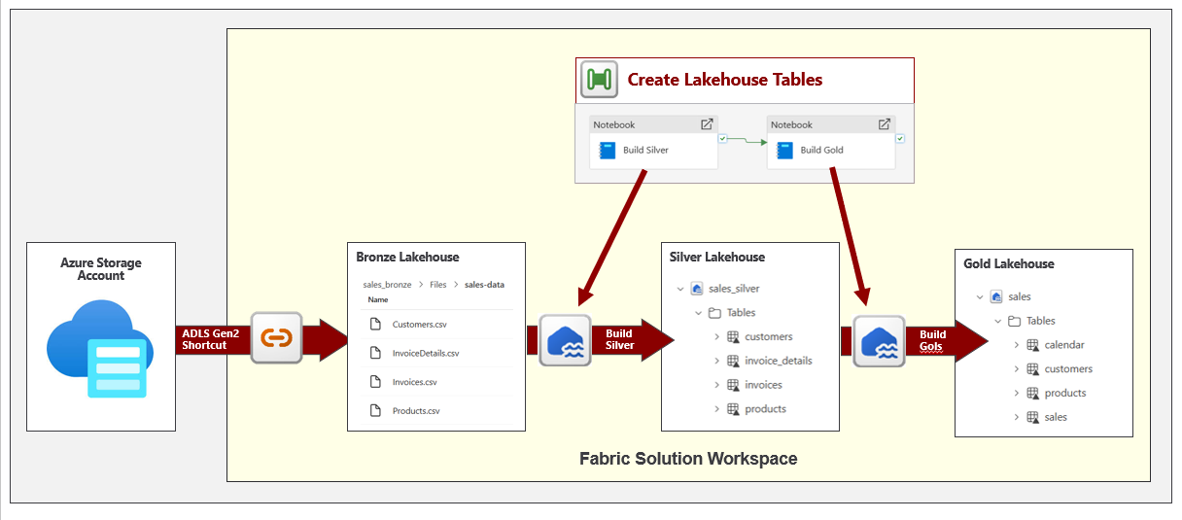Click the Name column header
Image resolution: width=1182 pixels, height=520 pixels.
click(x=378, y=299)
